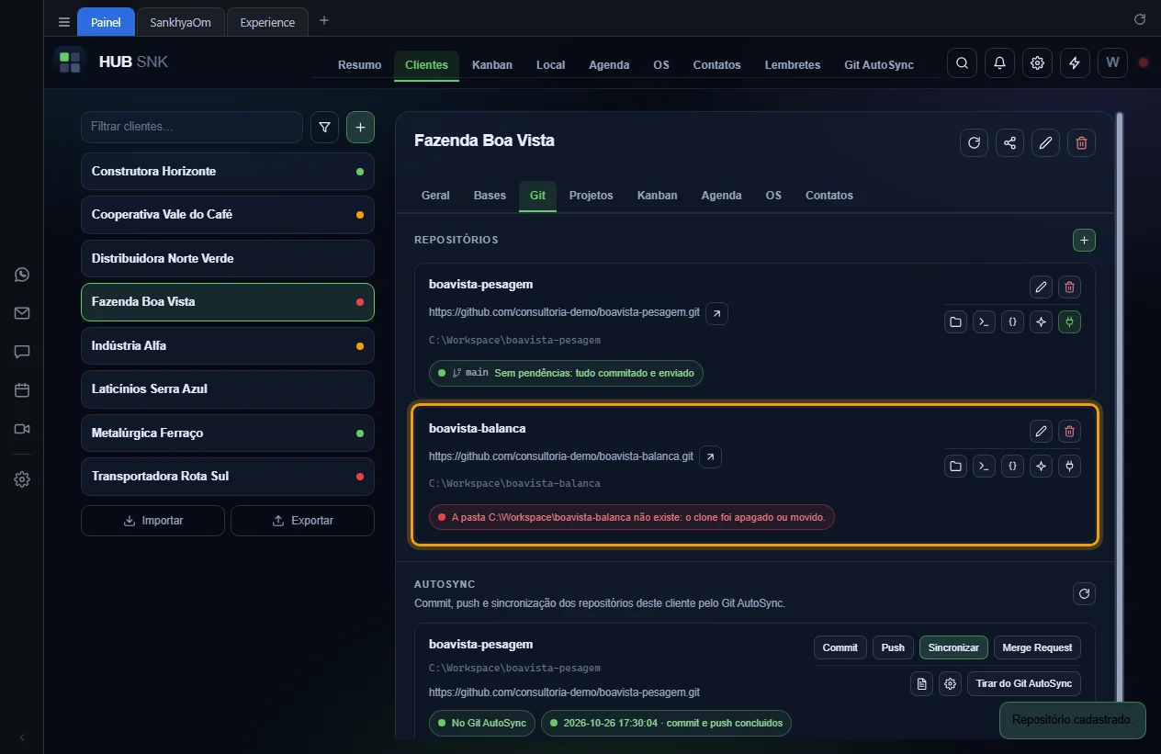1161x754 pixels.
Task: Click the sparkle icon for boavista-pesagem
Action: pos(1041,321)
